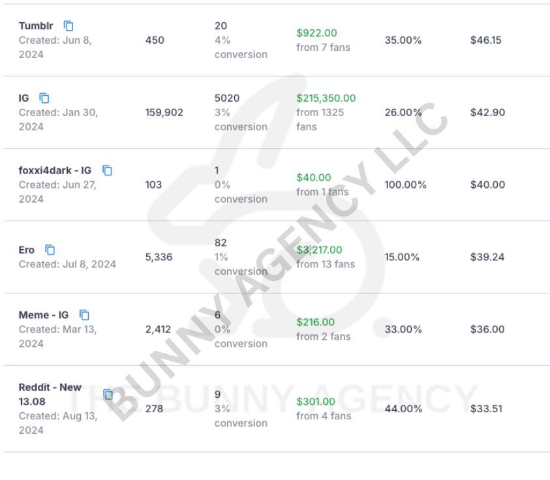Copy the Meme - IG link
Image resolution: width=550 pixels, height=480 pixels.
(x=84, y=315)
